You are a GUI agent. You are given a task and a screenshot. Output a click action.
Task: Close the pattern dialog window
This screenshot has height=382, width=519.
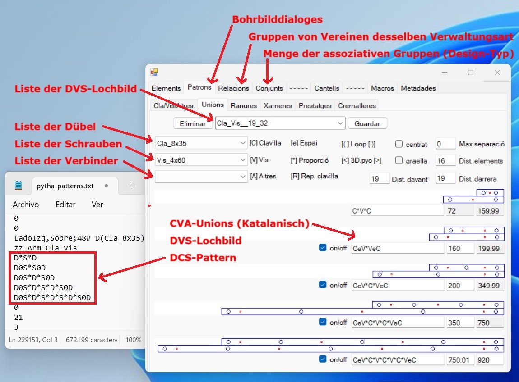(x=497, y=73)
